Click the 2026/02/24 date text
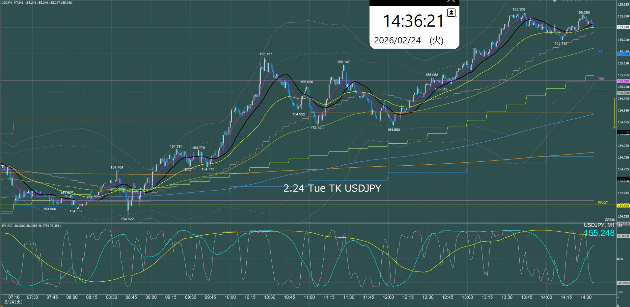 [x=397, y=40]
